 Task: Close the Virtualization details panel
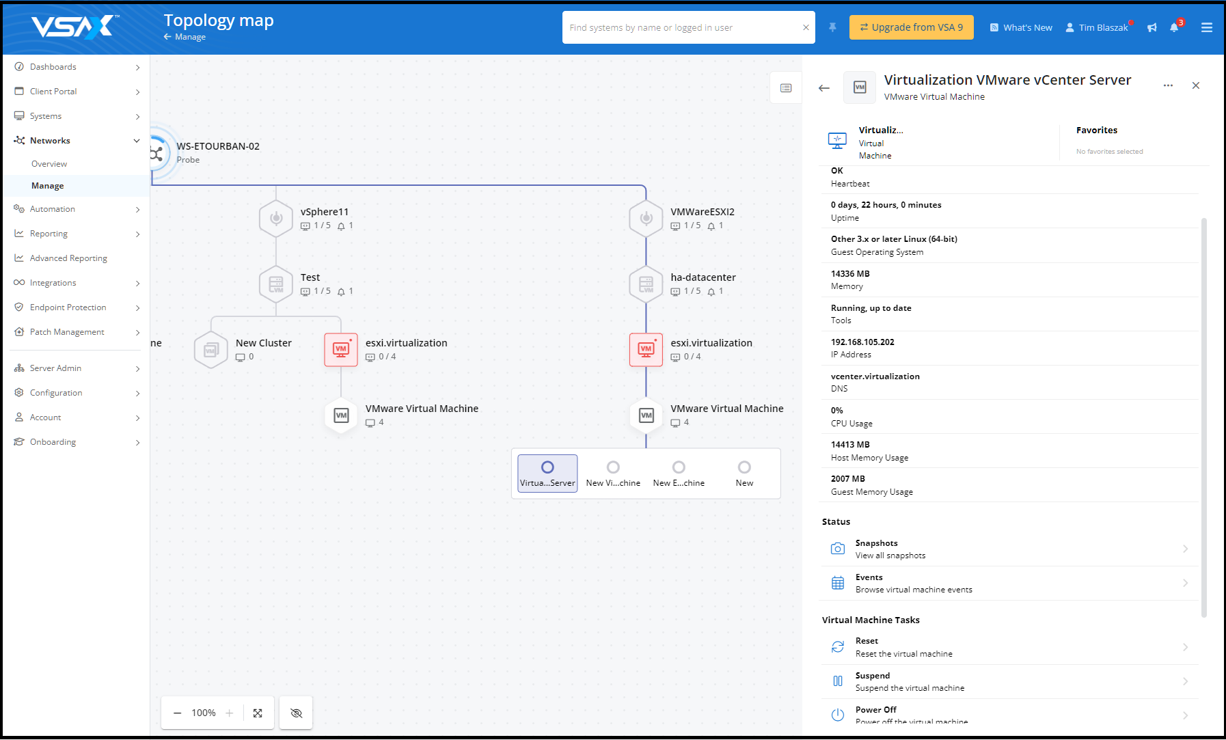1196,85
